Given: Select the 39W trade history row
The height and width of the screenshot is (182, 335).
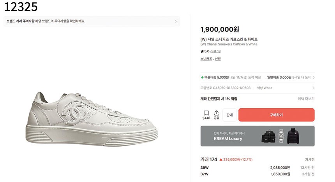Looking at the screenshot, I should coord(257,168).
